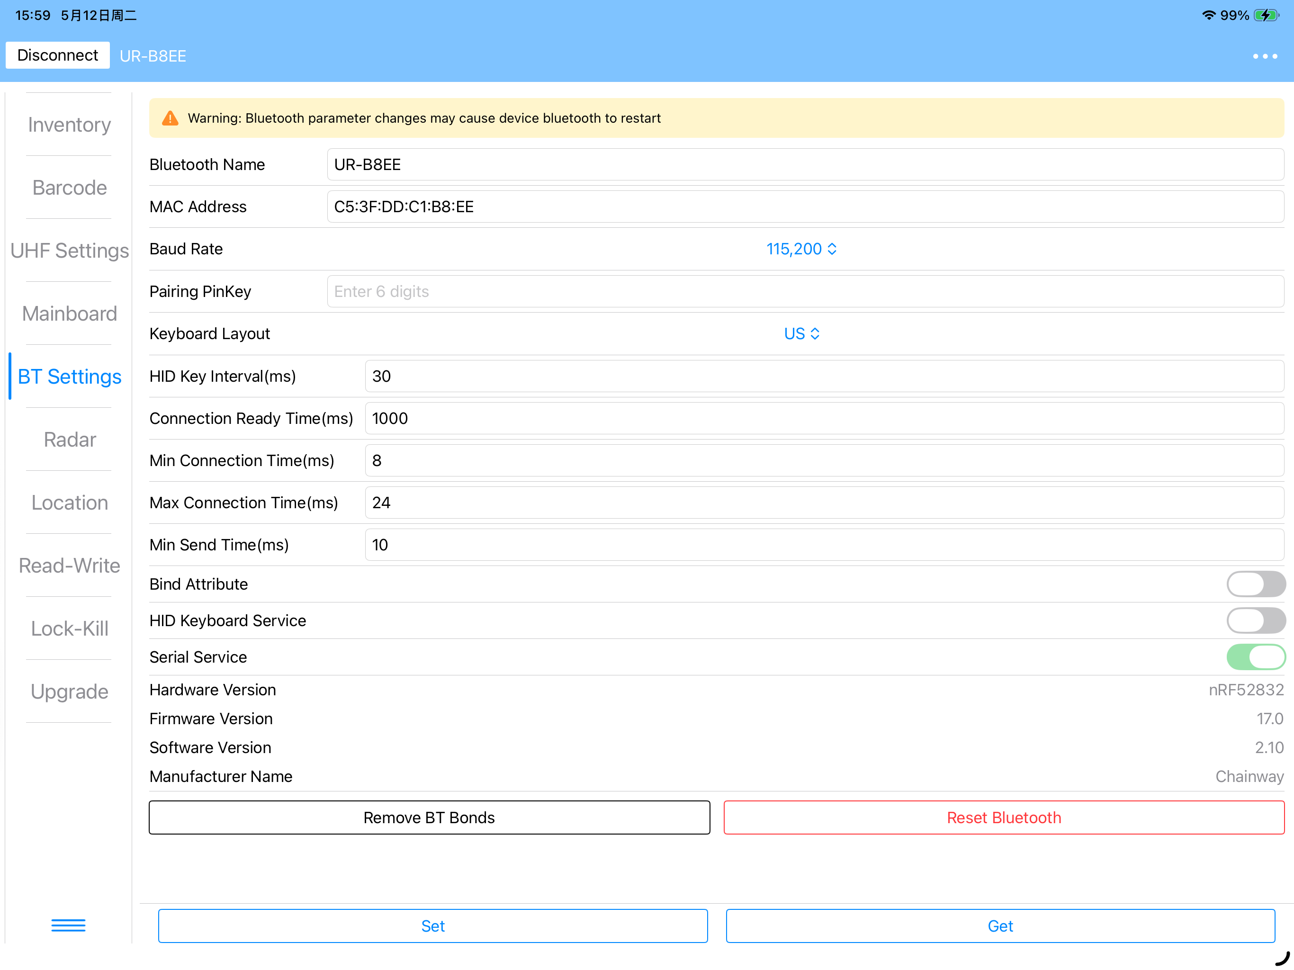Focus the Pairing PinKey field
Screen dimensions: 1294x970
805,291
